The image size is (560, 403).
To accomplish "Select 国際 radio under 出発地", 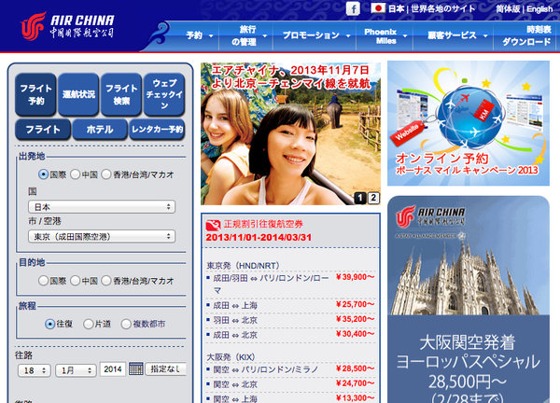I will 43,174.
